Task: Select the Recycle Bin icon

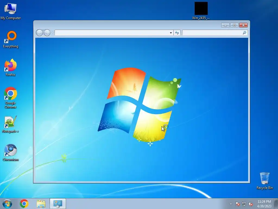Action: [x=264, y=181]
